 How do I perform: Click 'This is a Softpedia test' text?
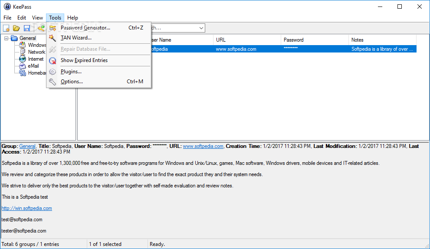coord(25,197)
